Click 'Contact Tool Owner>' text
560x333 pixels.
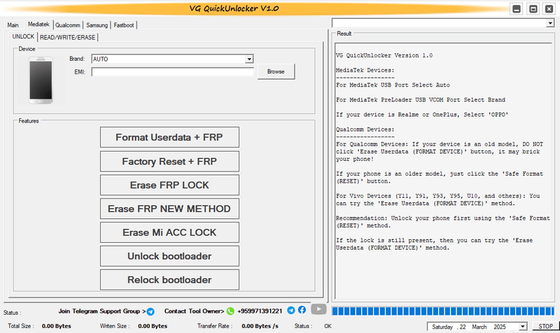point(195,311)
